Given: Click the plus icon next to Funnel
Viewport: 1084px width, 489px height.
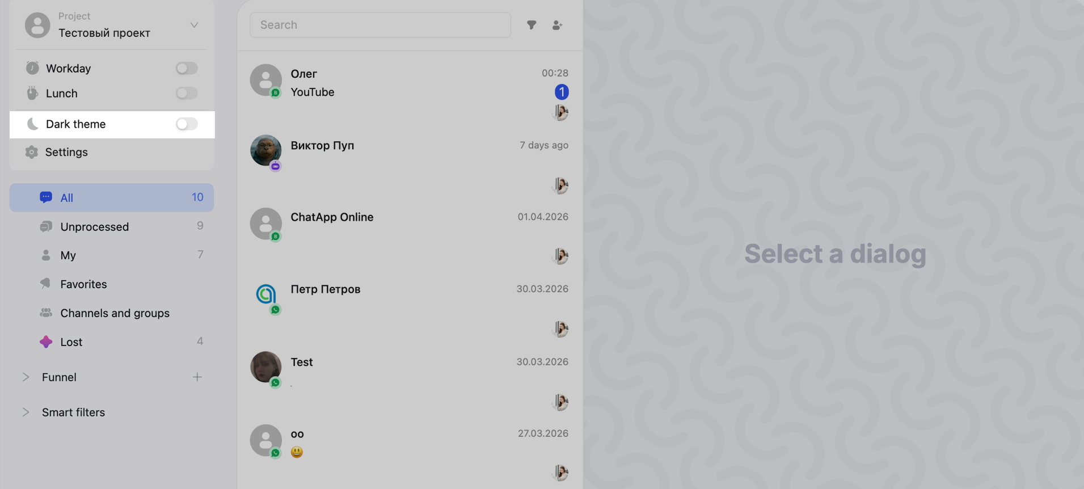Looking at the screenshot, I should click(x=197, y=377).
